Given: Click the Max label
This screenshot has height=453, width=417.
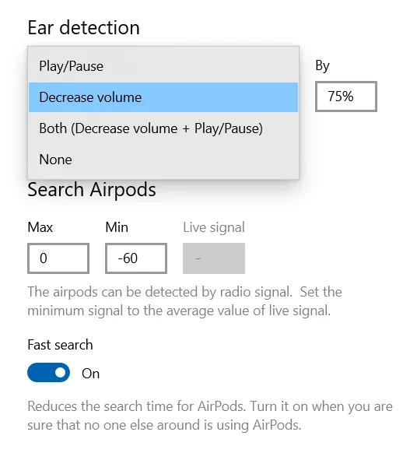Looking at the screenshot, I should pyautogui.click(x=40, y=227).
